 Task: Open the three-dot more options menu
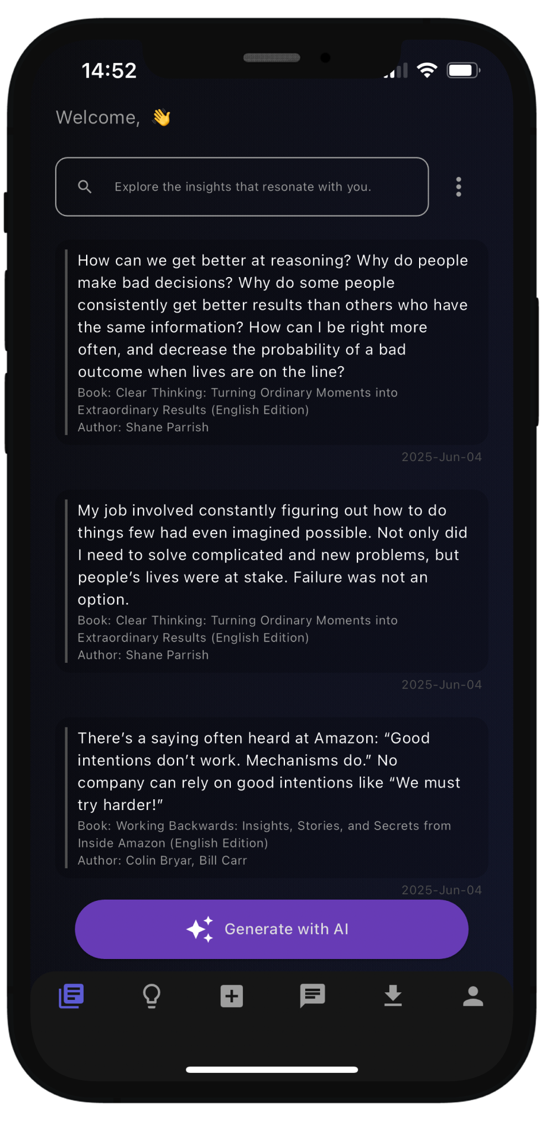tap(458, 187)
